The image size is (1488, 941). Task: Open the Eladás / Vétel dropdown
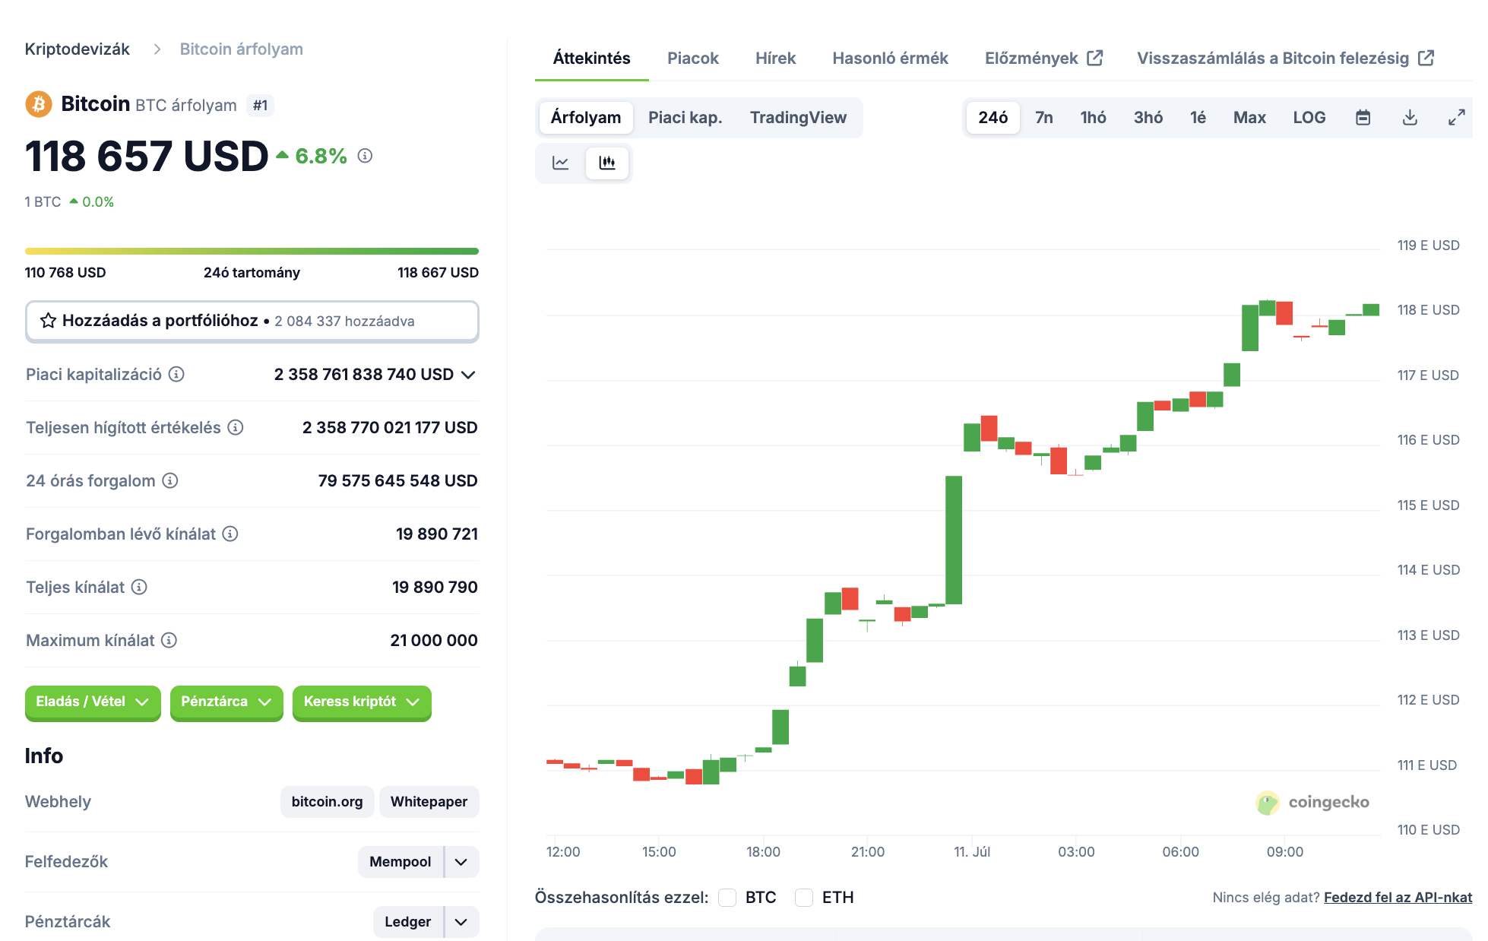click(93, 702)
